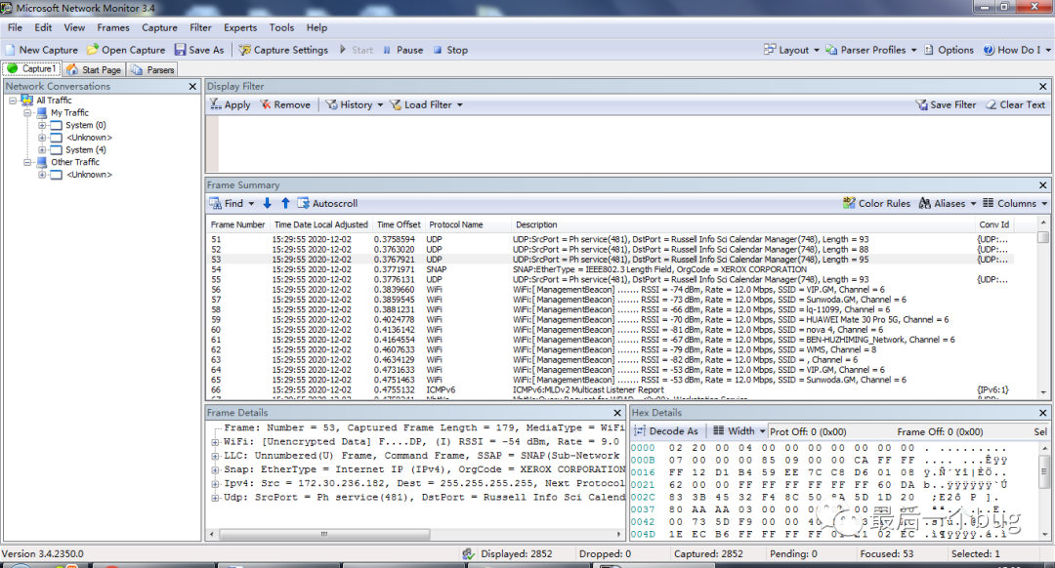Expand the LLC row in Frame Details

(x=215, y=456)
